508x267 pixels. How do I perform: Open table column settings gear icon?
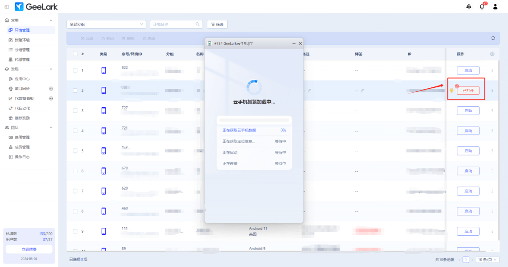[x=492, y=54]
